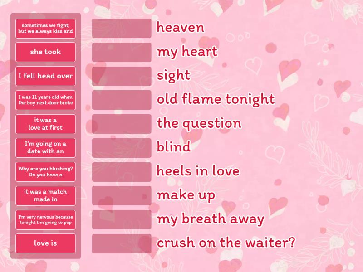Select the card about the boy next door

click(x=45, y=99)
